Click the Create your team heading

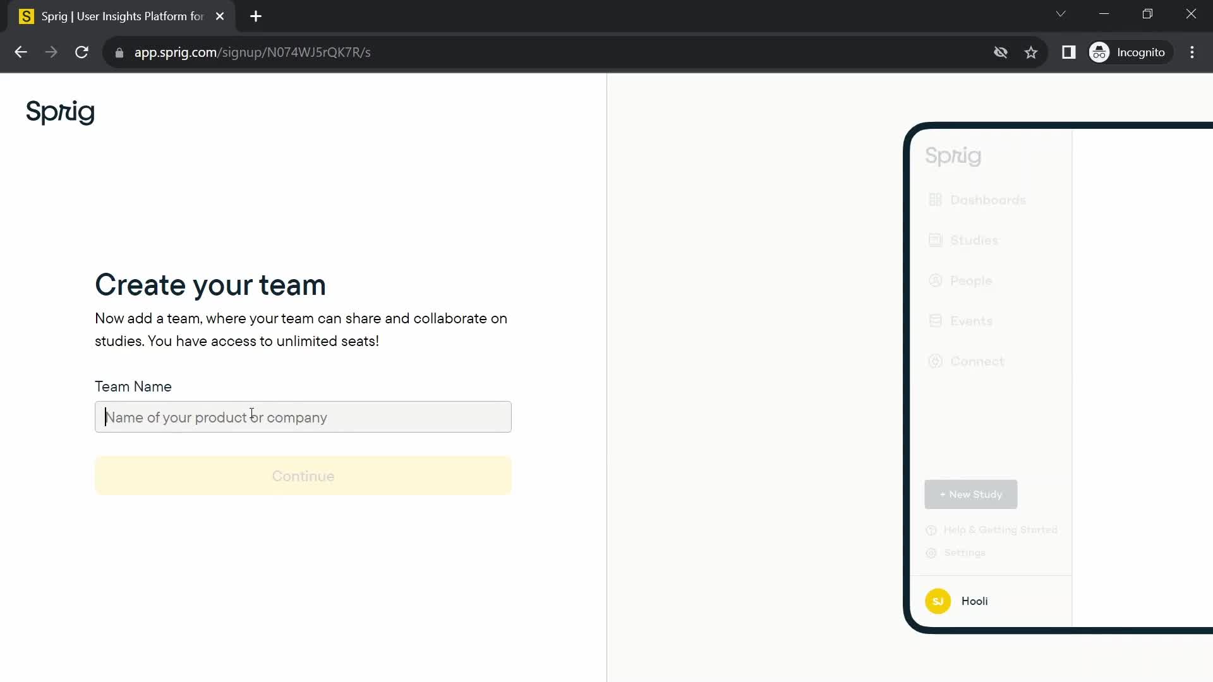pos(210,285)
